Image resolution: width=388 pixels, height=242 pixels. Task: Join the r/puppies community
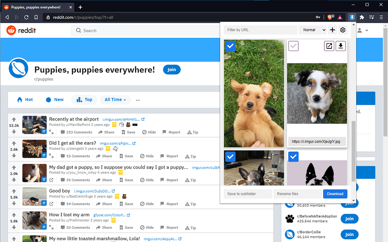[x=172, y=70]
